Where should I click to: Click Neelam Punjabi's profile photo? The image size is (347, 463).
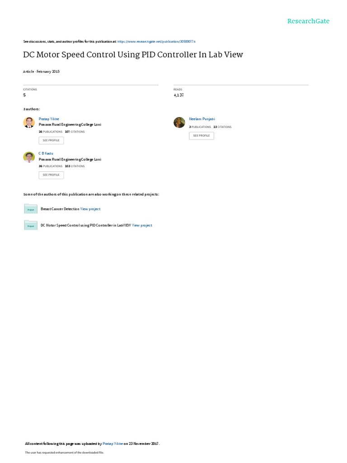179,122
